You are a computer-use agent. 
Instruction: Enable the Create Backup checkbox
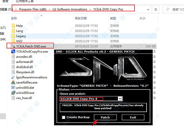click(x=63, y=117)
